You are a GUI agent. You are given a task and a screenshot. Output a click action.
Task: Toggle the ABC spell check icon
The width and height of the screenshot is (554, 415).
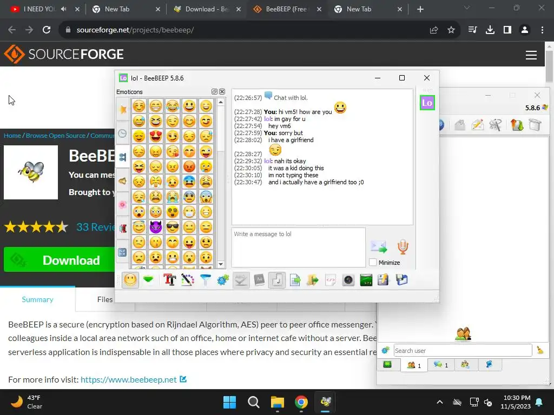pos(241,280)
